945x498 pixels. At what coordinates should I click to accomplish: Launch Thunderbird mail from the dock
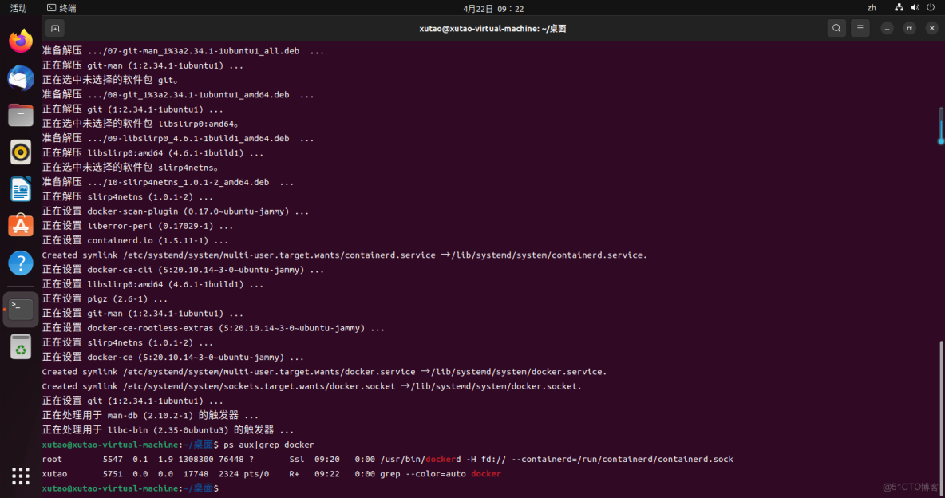[21, 78]
